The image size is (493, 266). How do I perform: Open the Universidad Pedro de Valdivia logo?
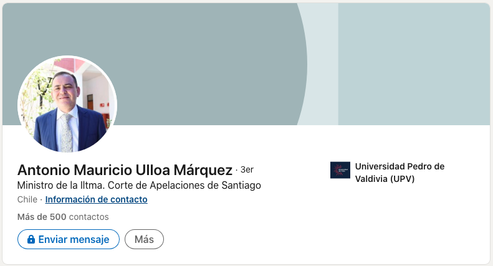[340, 170]
